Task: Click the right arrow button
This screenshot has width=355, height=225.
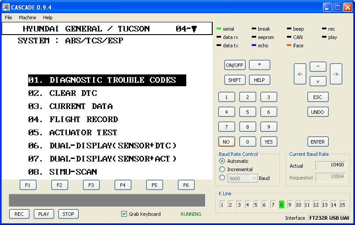Action: point(336,74)
